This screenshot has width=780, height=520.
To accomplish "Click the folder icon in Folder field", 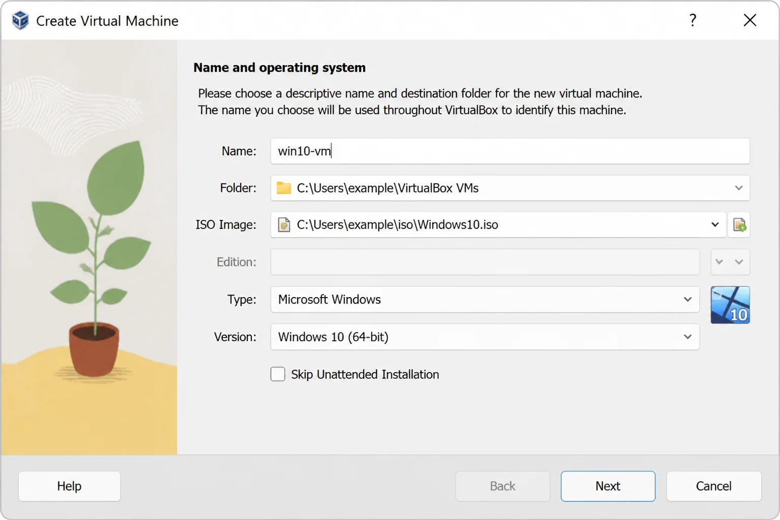I will (x=283, y=188).
